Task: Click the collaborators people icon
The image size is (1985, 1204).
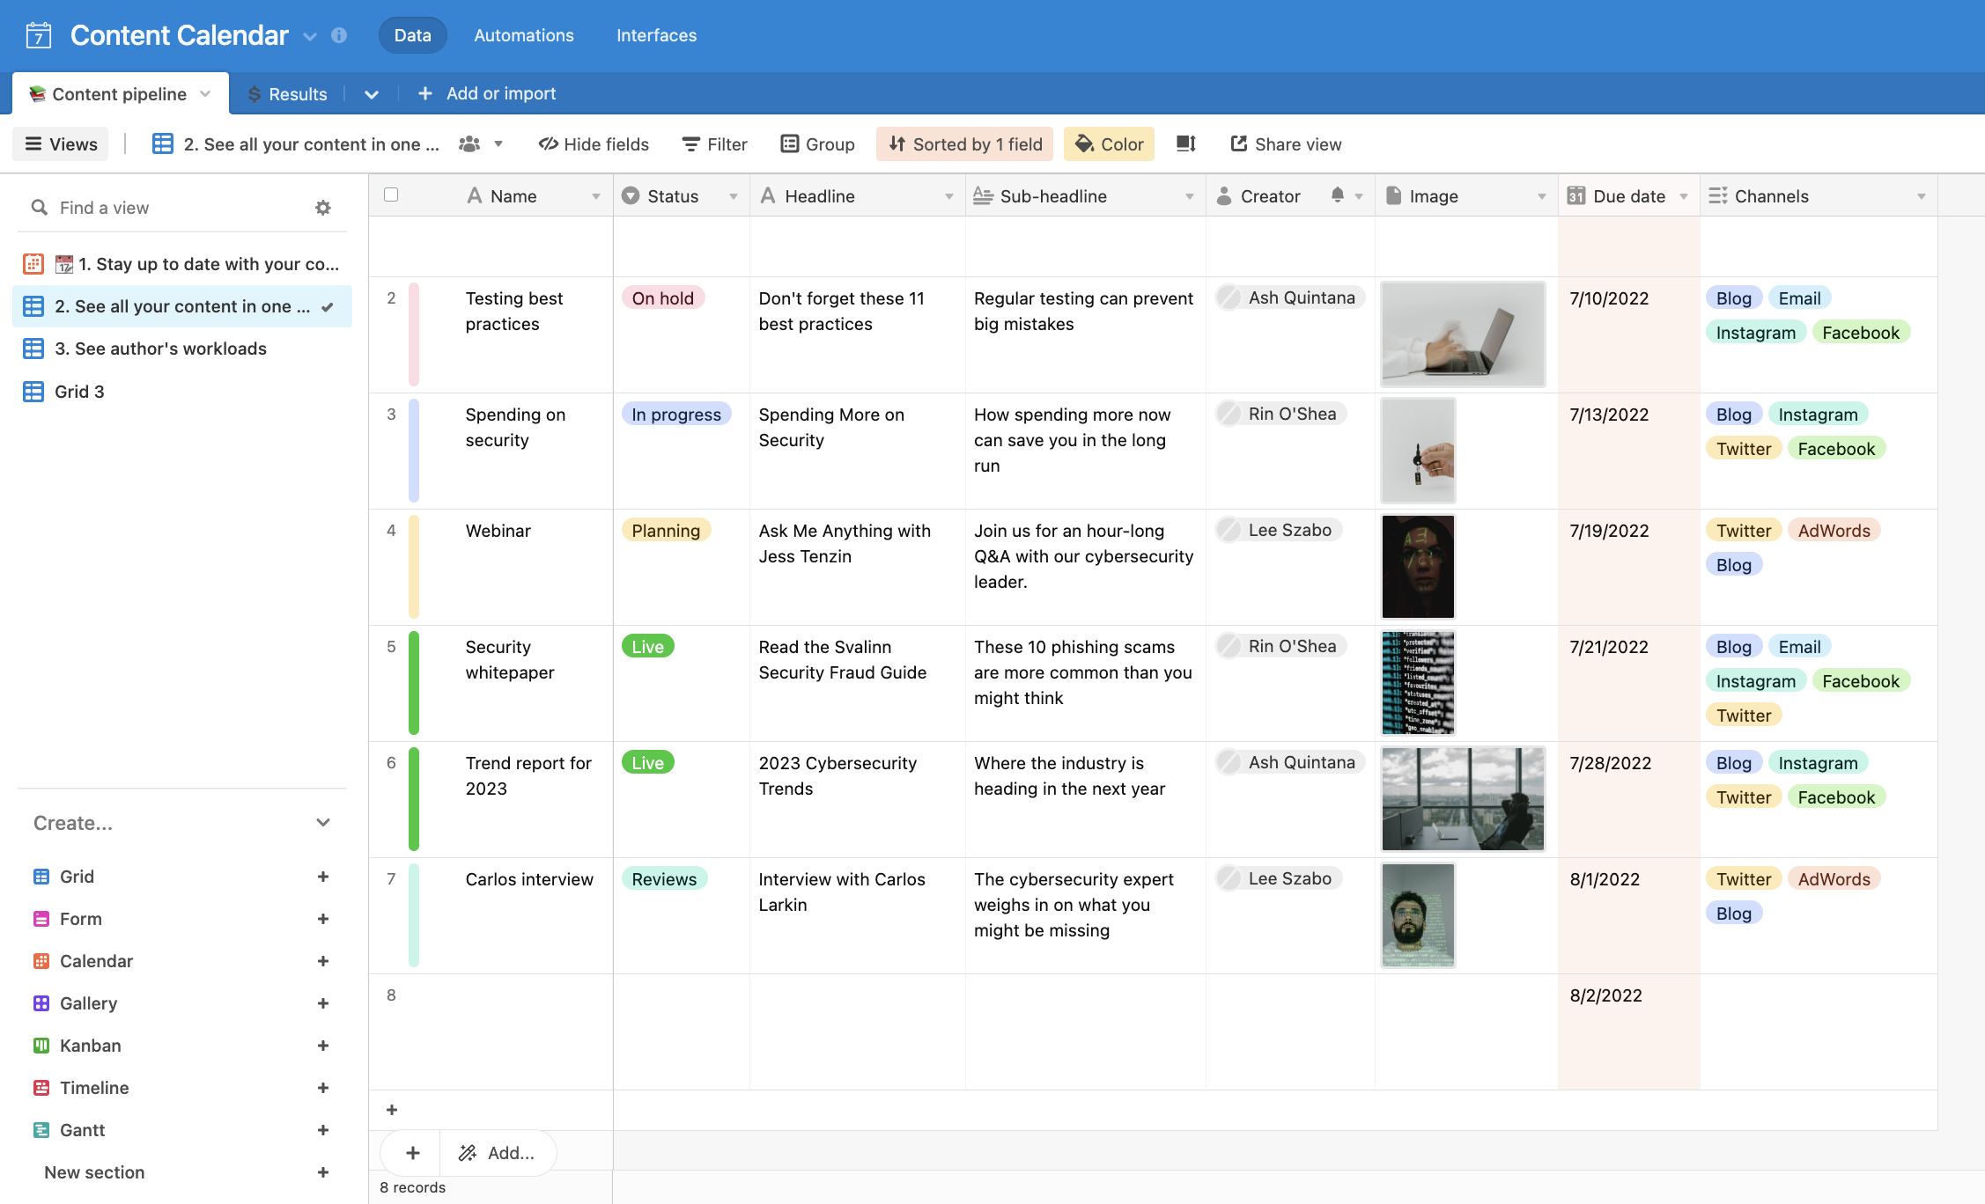Action: point(470,143)
